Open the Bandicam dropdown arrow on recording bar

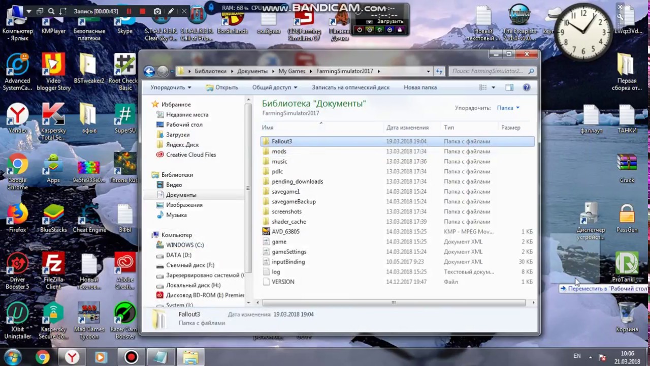pyautogui.click(x=28, y=11)
